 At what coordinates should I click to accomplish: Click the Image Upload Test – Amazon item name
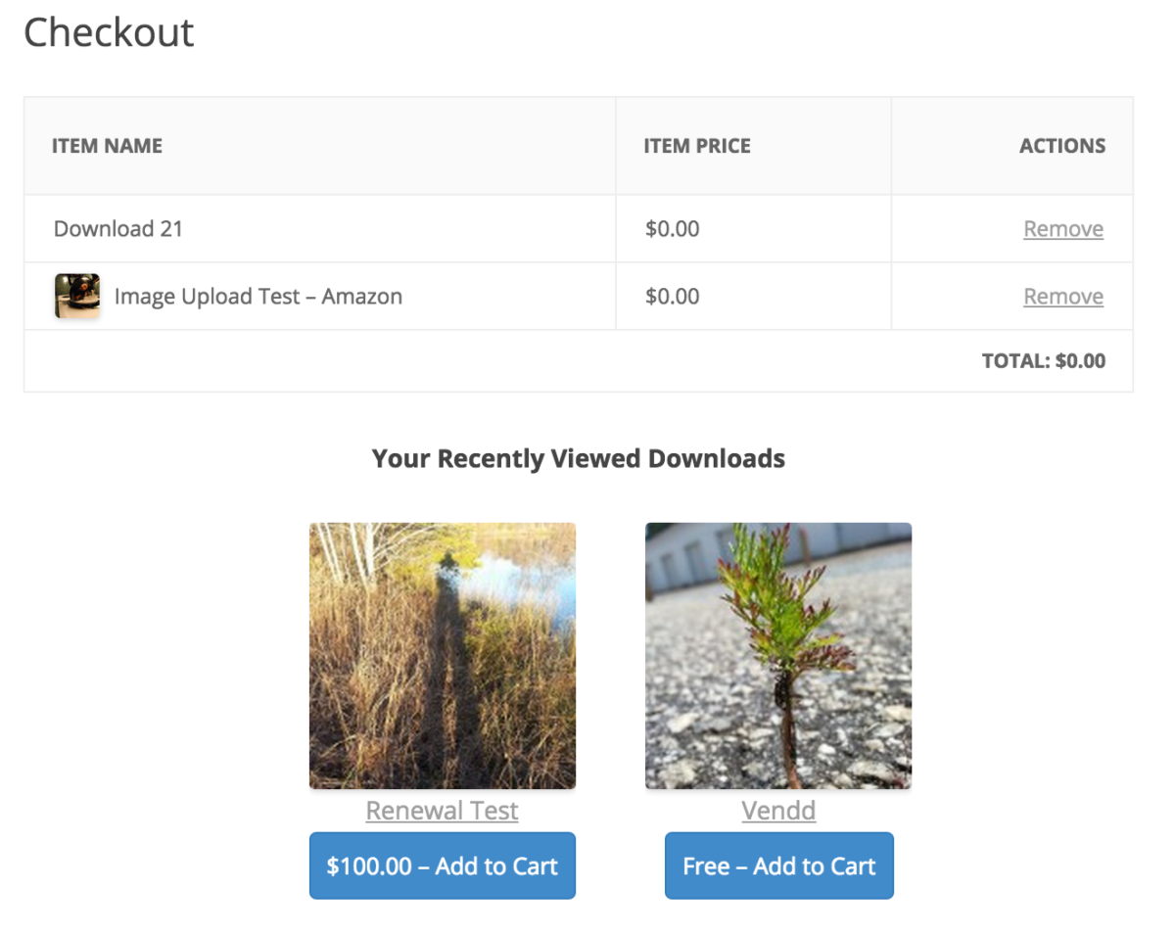[258, 296]
